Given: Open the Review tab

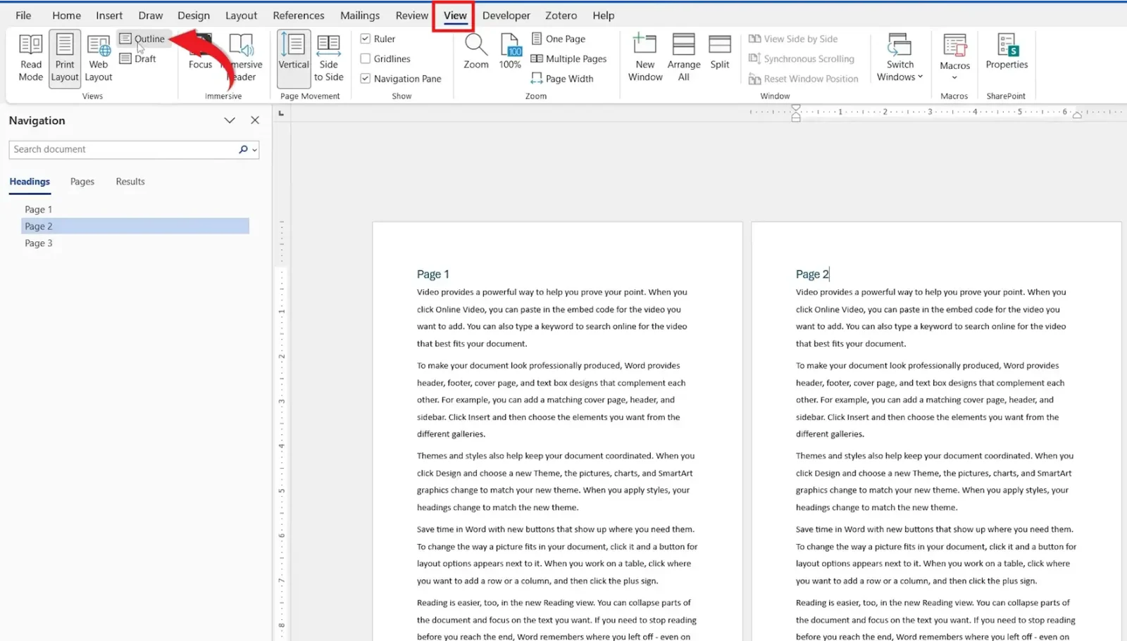Looking at the screenshot, I should tap(412, 15).
